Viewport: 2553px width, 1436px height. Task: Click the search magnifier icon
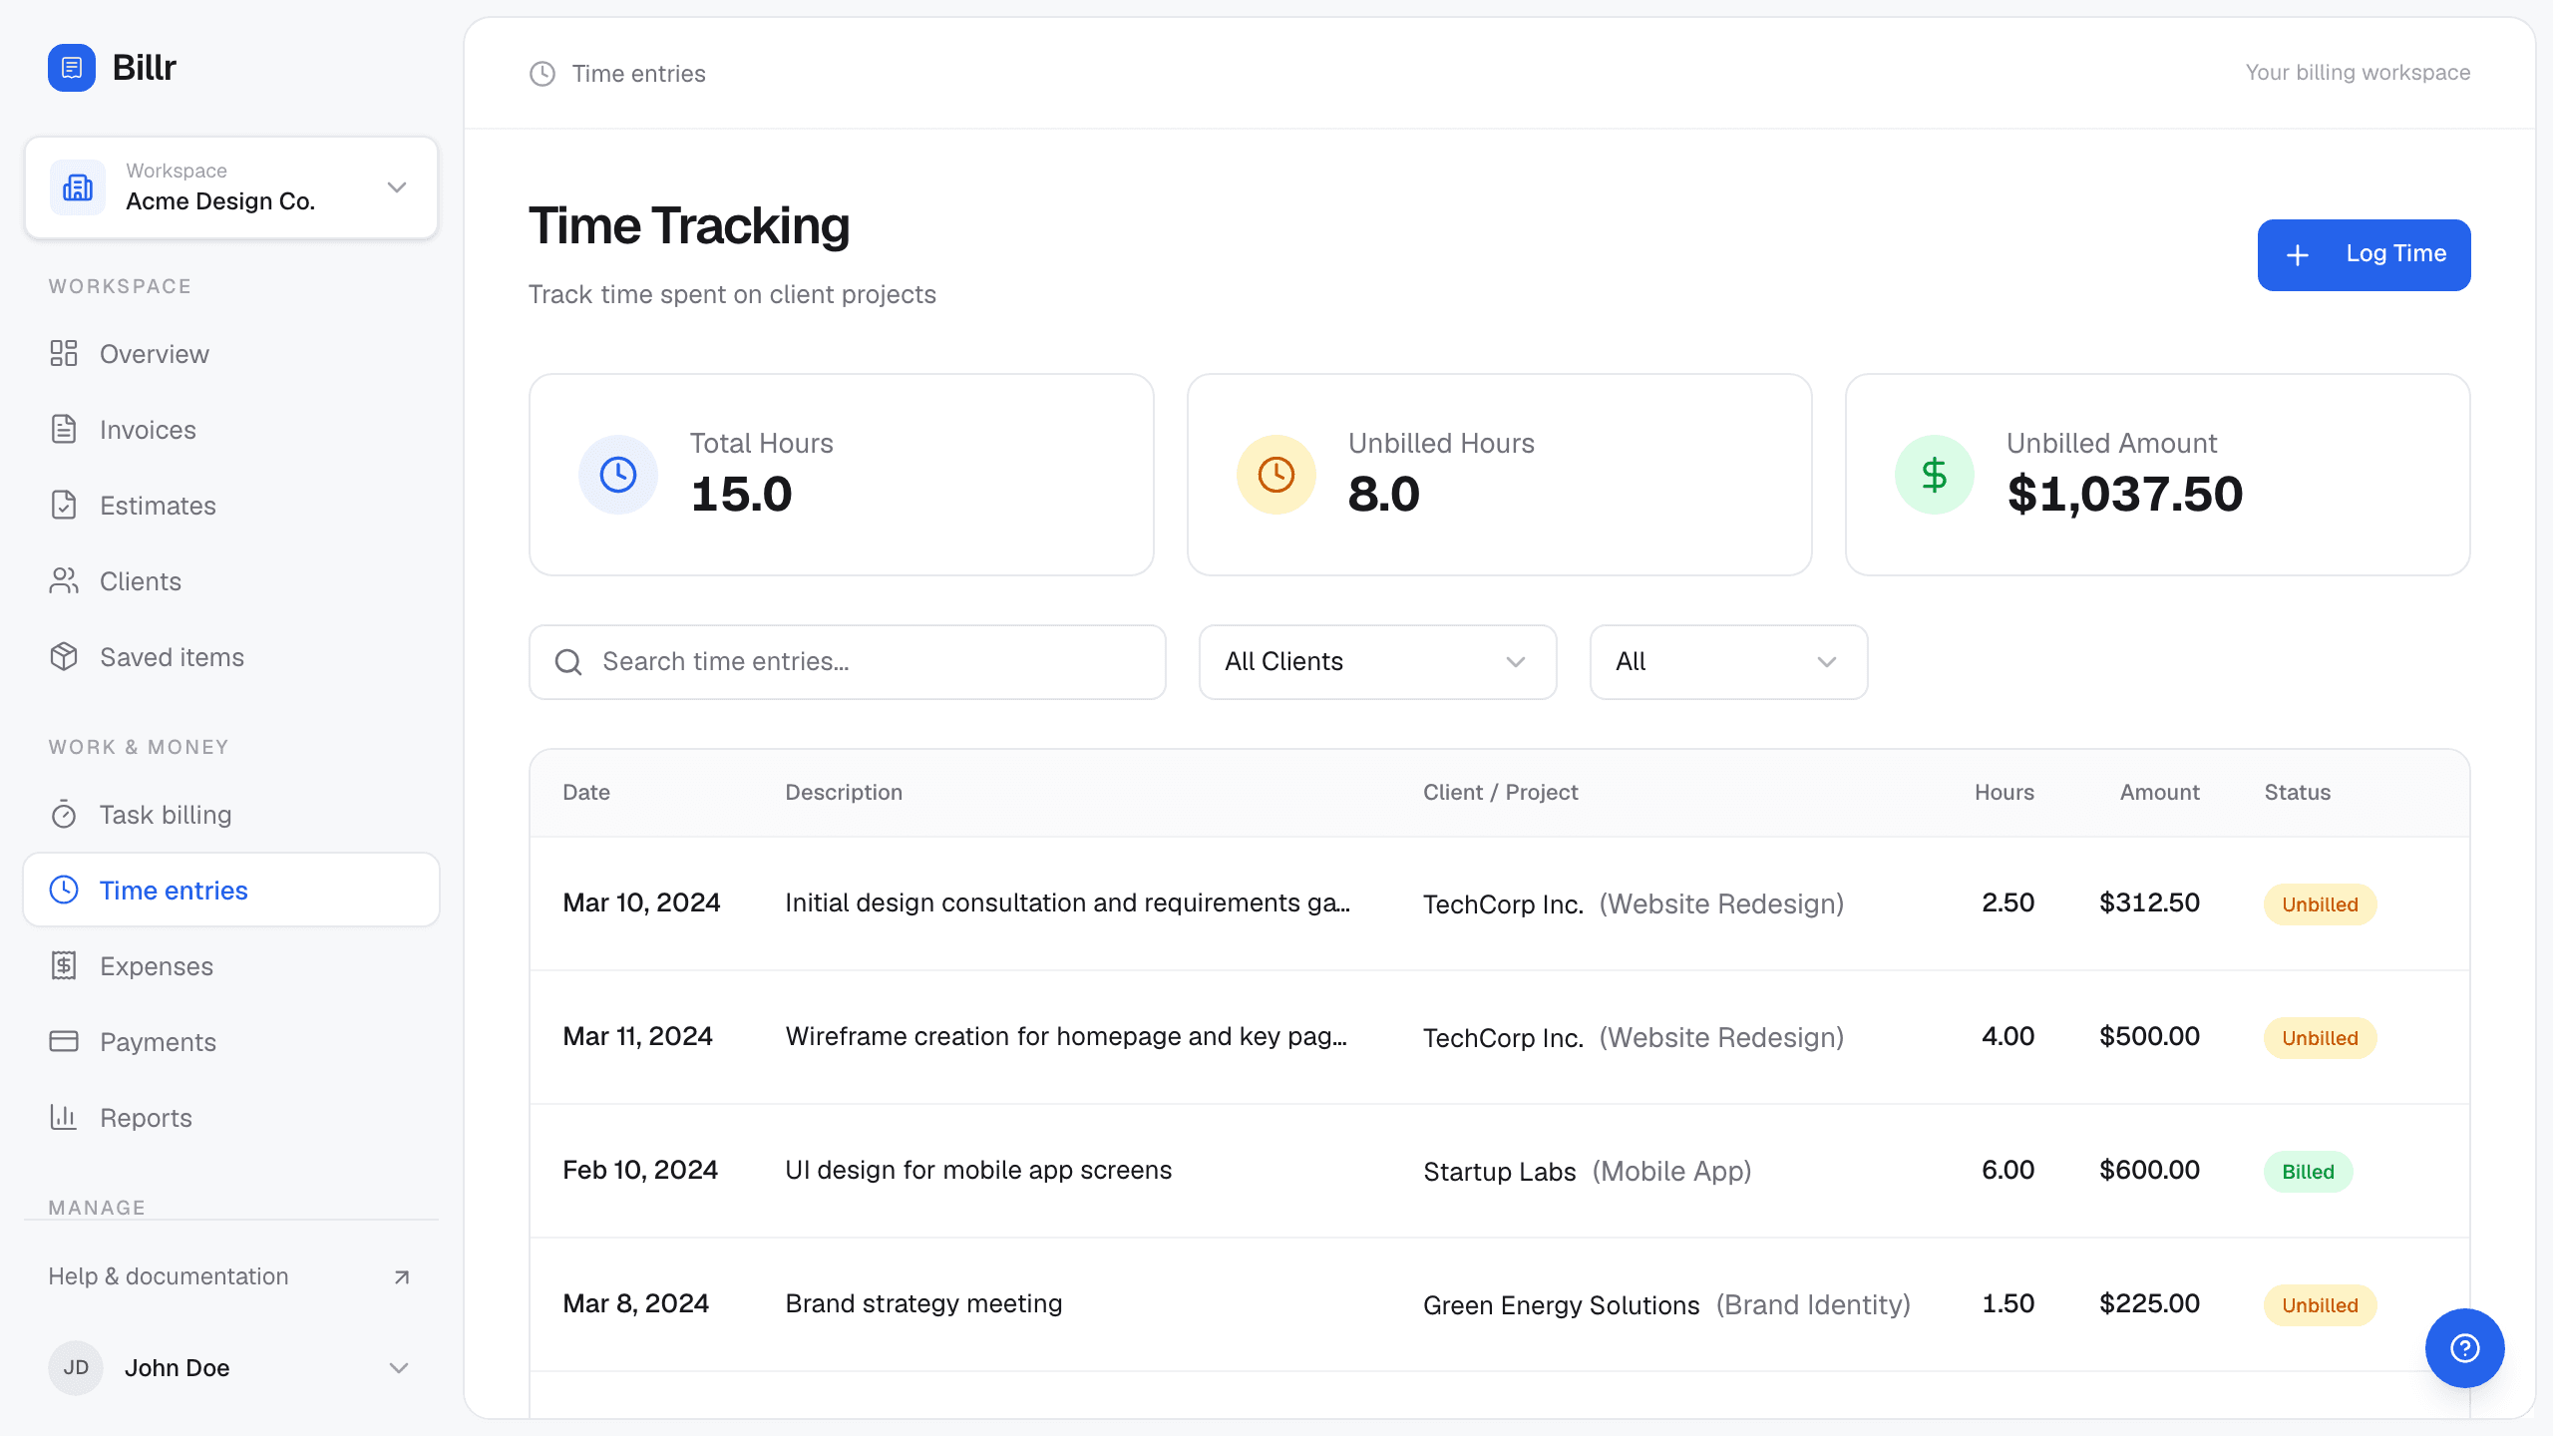point(568,662)
